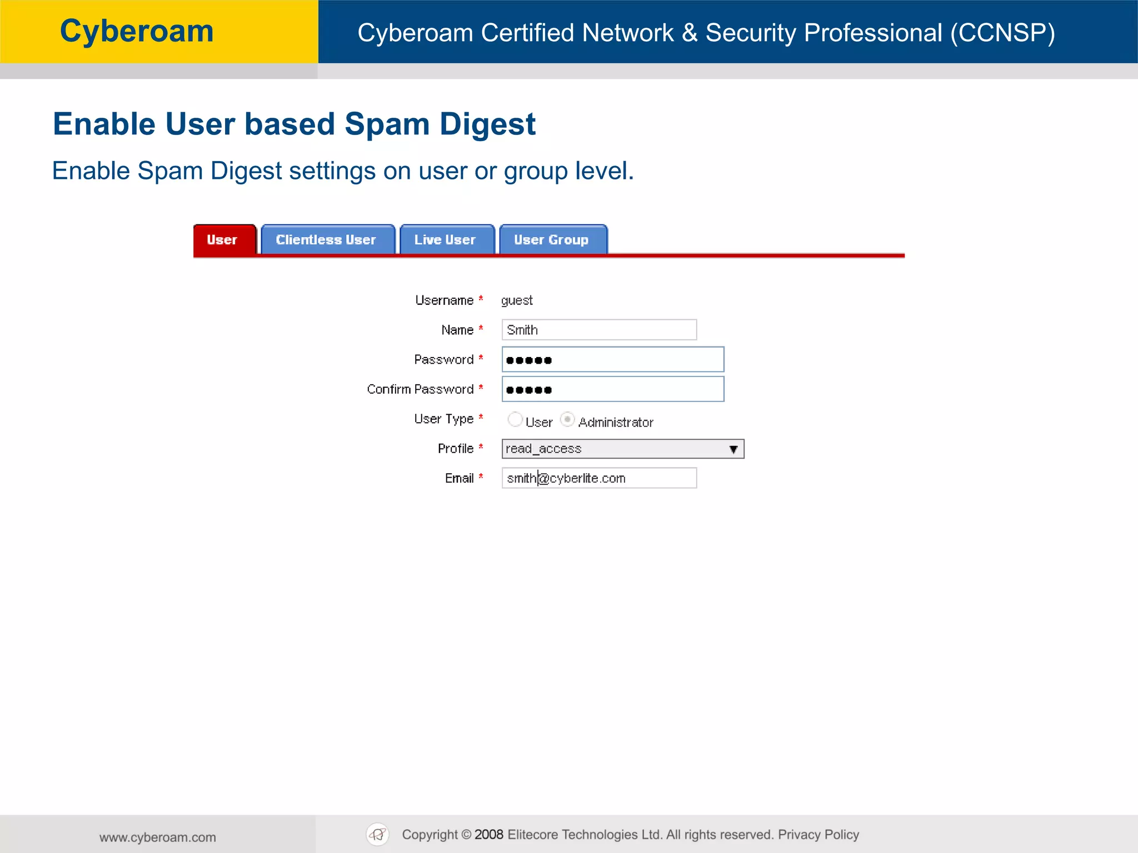The width and height of the screenshot is (1138, 853).
Task: Click the Confirm Password label
Action: coord(421,389)
